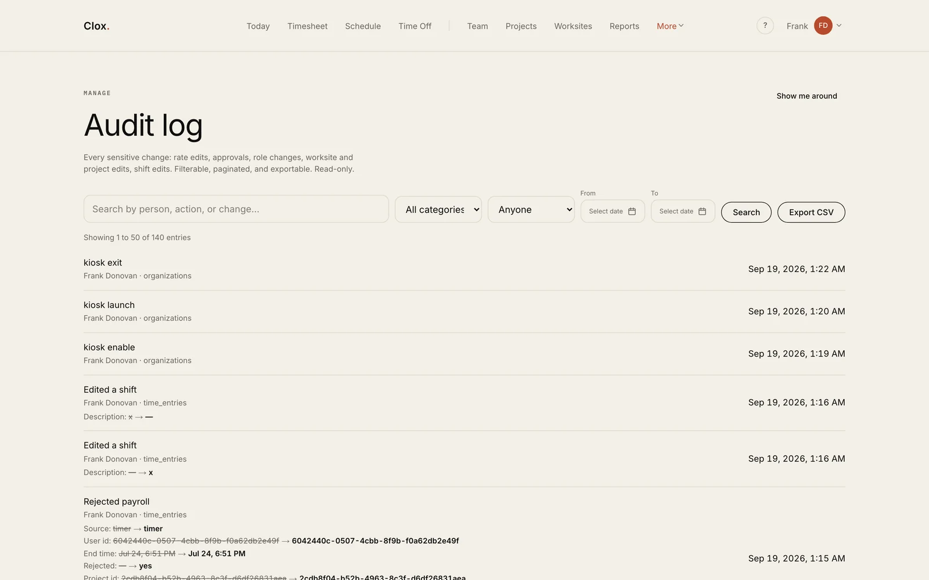Click the kiosk launch entry
The image size is (929, 580).
(464, 311)
